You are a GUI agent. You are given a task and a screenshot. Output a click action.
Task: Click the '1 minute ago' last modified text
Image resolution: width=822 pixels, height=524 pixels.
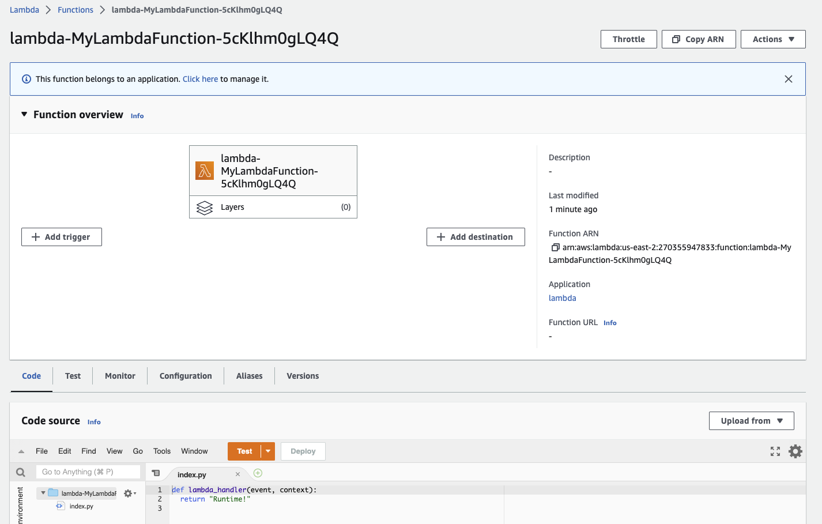tap(573, 209)
